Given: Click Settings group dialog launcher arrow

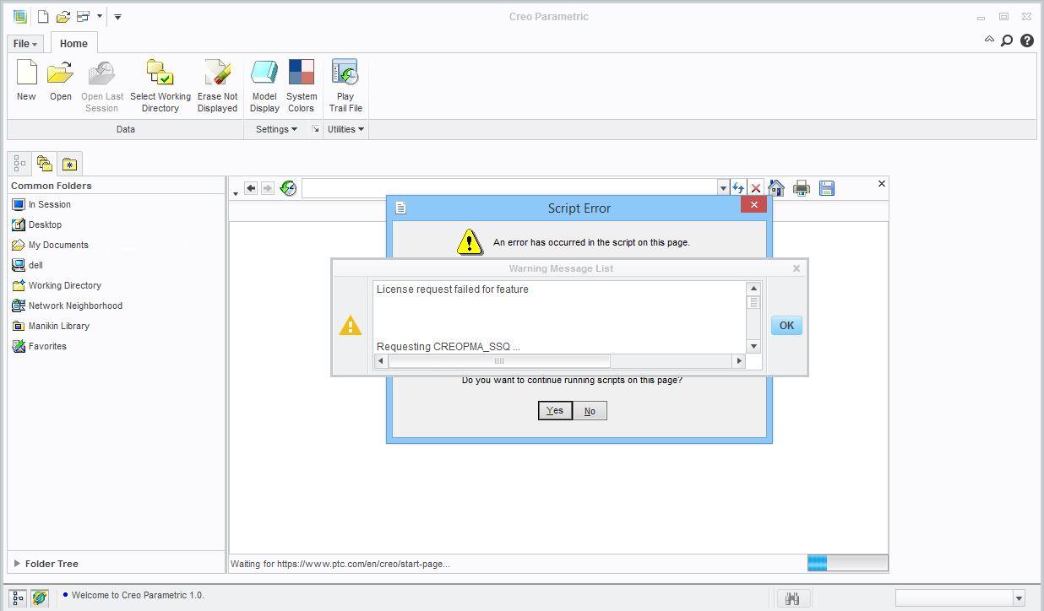Looking at the screenshot, I should click(x=315, y=129).
